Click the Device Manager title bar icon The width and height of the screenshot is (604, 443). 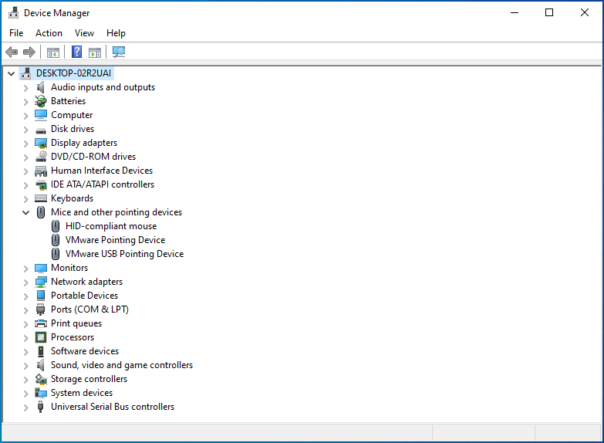(13, 12)
